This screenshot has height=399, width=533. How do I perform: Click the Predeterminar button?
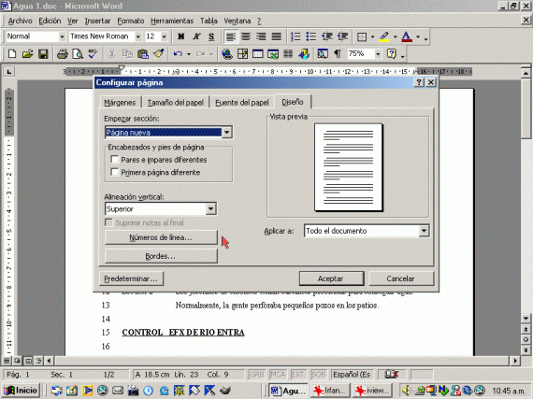coord(131,278)
